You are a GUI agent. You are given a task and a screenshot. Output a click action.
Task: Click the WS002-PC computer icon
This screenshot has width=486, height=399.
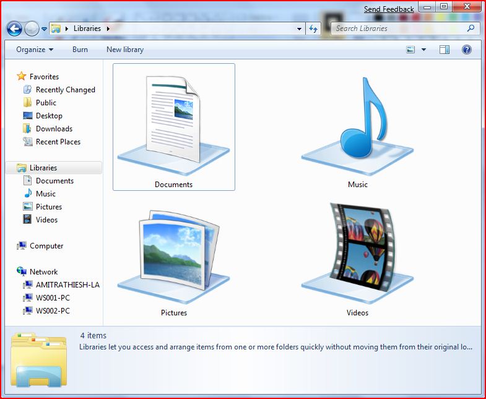pos(28,310)
